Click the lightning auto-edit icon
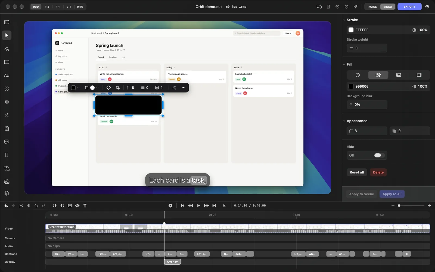 pyautogui.click(x=6, y=206)
